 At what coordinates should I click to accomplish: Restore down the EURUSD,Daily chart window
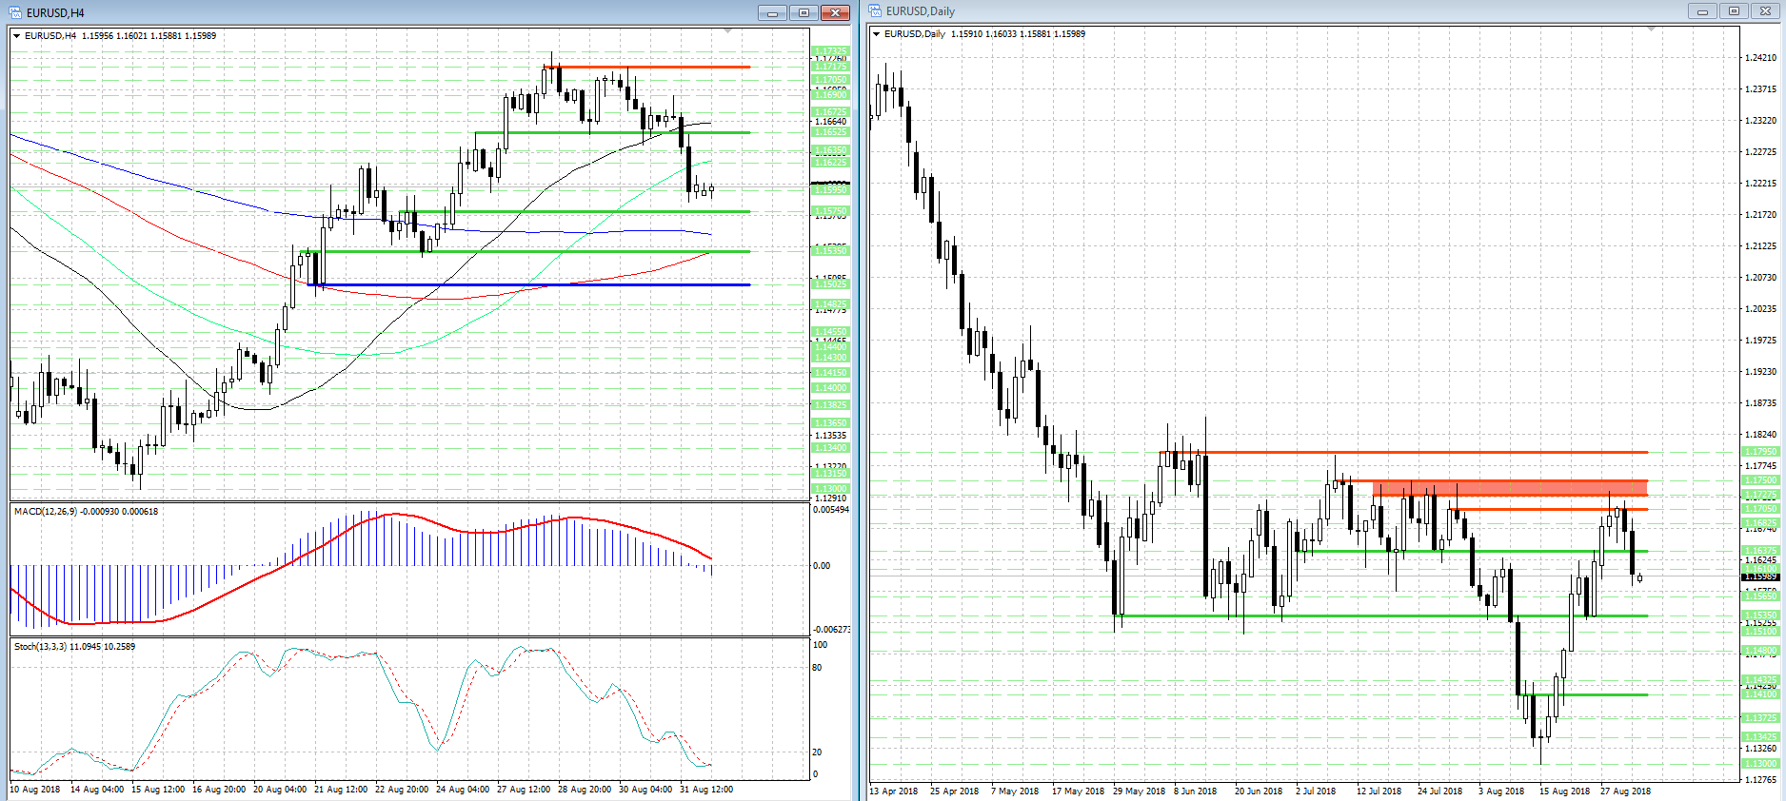click(x=1734, y=11)
